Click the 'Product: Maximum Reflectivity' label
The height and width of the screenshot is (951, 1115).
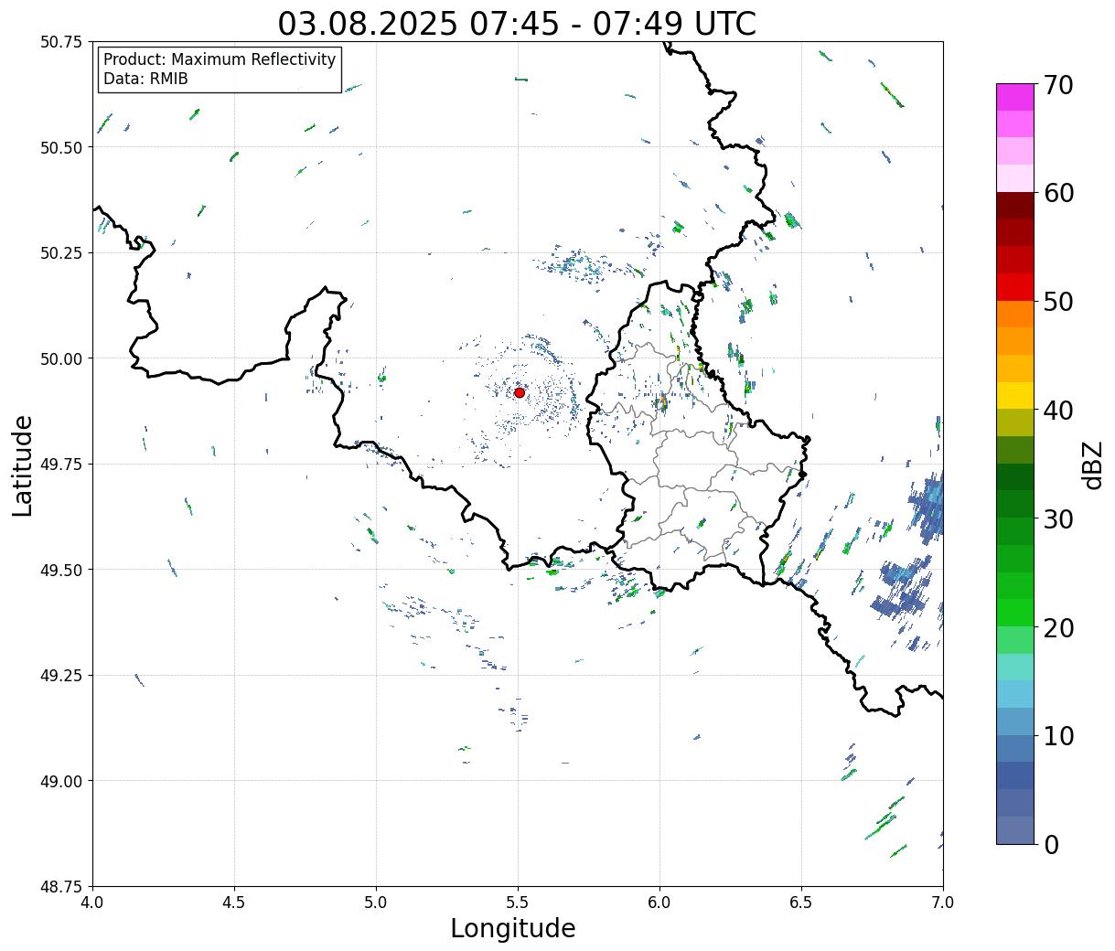tap(220, 59)
